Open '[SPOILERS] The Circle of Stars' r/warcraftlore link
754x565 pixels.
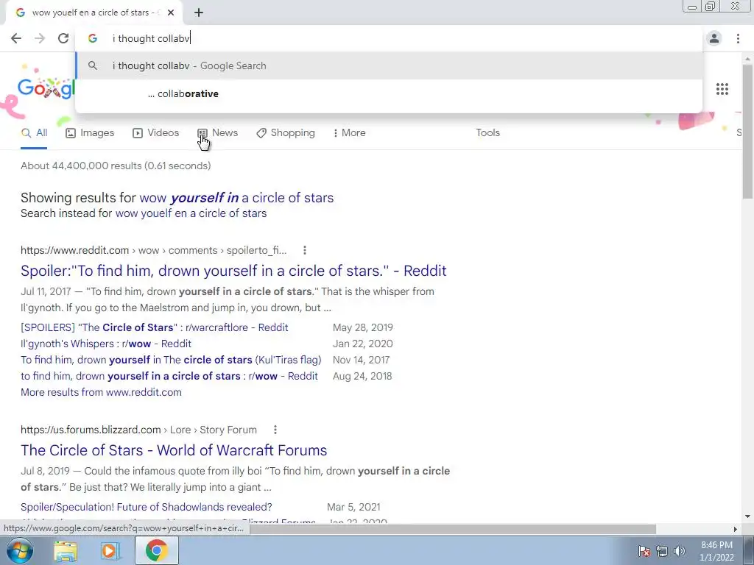(155, 327)
